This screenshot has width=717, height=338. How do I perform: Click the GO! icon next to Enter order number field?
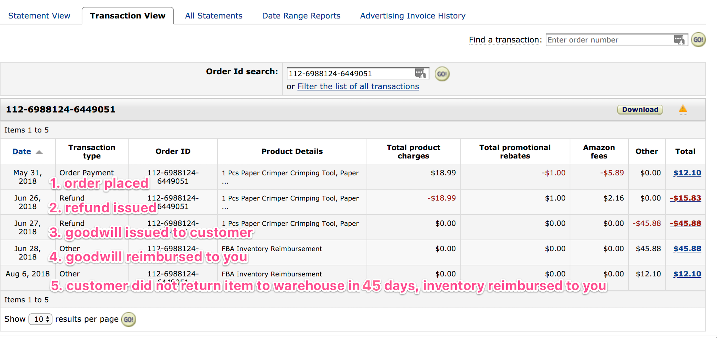click(x=698, y=40)
